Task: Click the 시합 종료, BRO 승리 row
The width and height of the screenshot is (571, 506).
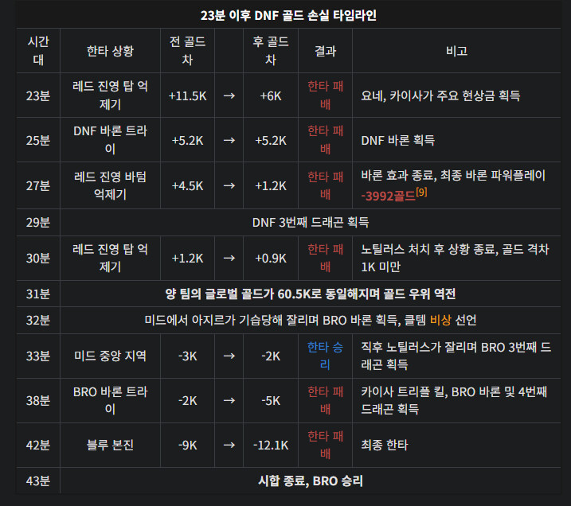Action: 316,481
